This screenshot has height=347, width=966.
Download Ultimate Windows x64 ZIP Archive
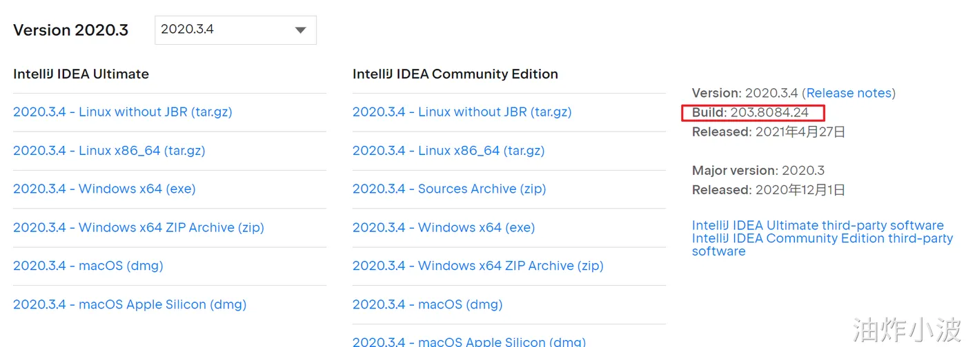click(139, 228)
